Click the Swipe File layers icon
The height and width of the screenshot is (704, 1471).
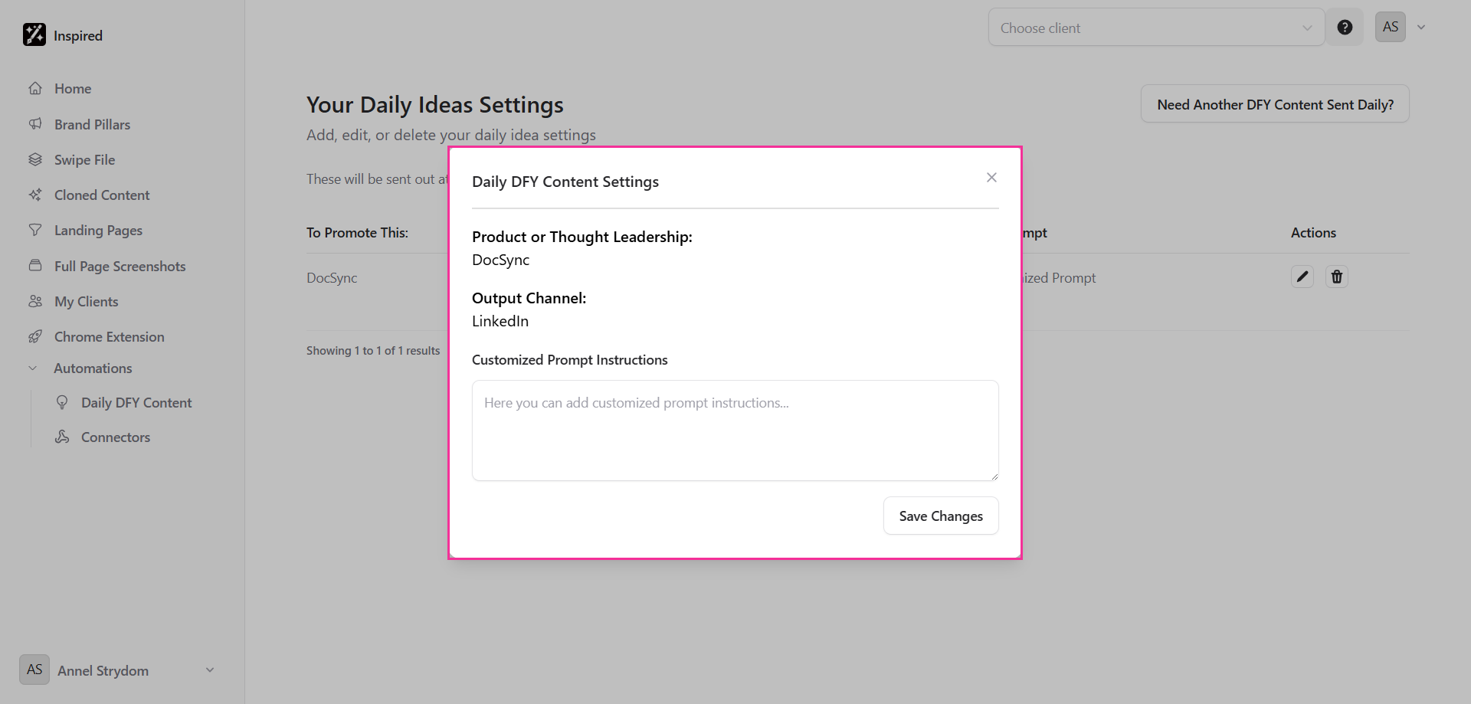coord(35,159)
